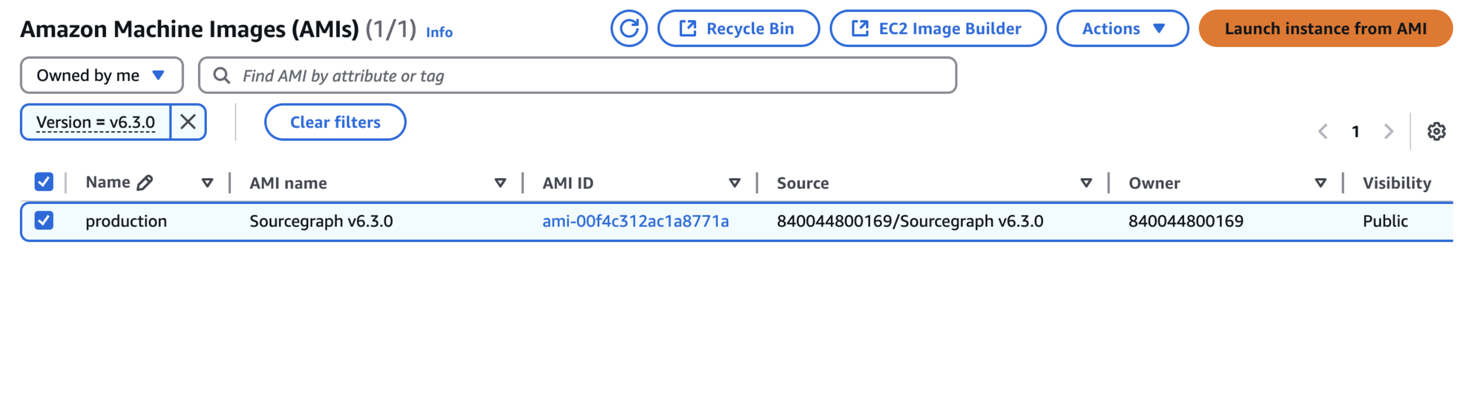Toggle the production row checkbox
The image size is (1468, 402).
click(x=43, y=220)
